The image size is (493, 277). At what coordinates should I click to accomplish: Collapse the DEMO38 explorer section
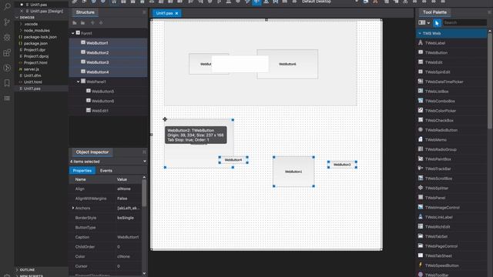pos(17,18)
